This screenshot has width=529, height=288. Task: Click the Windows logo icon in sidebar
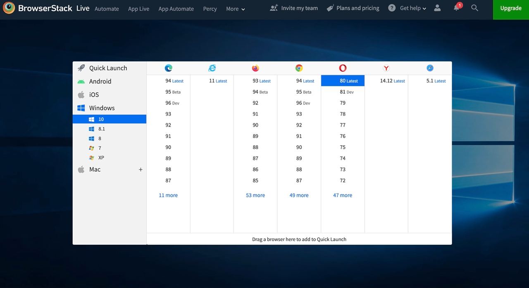(x=81, y=108)
